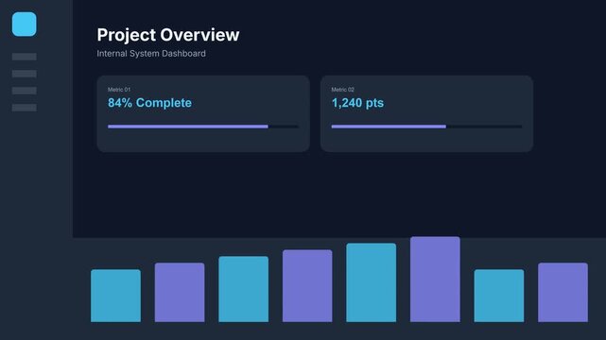The height and width of the screenshot is (340, 606).
Task: Select the fourth sidebar menu placeholder
Action: (24, 108)
